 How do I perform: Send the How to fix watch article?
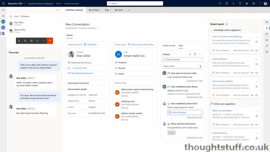pyautogui.click(x=256, y=42)
